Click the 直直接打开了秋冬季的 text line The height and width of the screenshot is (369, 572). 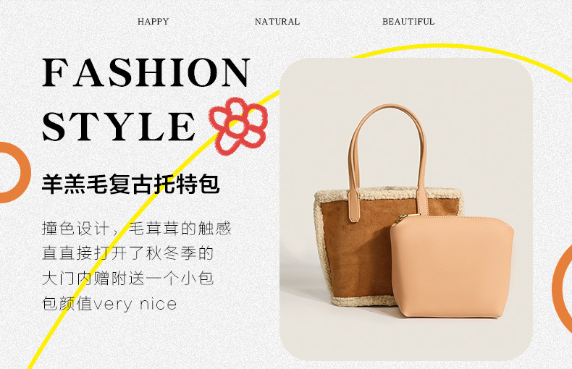pos(127,253)
